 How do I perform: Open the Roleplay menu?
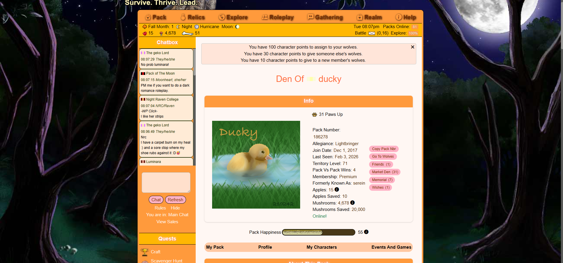coord(278,17)
